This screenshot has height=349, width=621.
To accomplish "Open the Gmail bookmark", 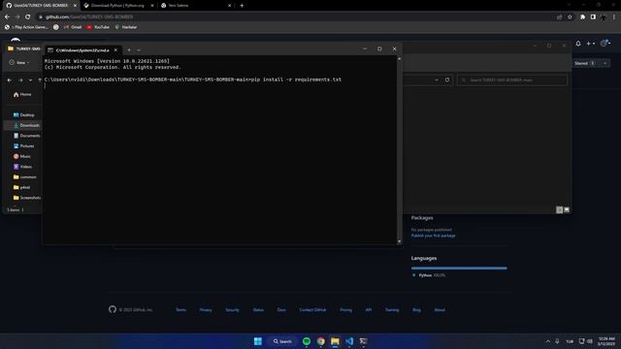I will (73, 27).
